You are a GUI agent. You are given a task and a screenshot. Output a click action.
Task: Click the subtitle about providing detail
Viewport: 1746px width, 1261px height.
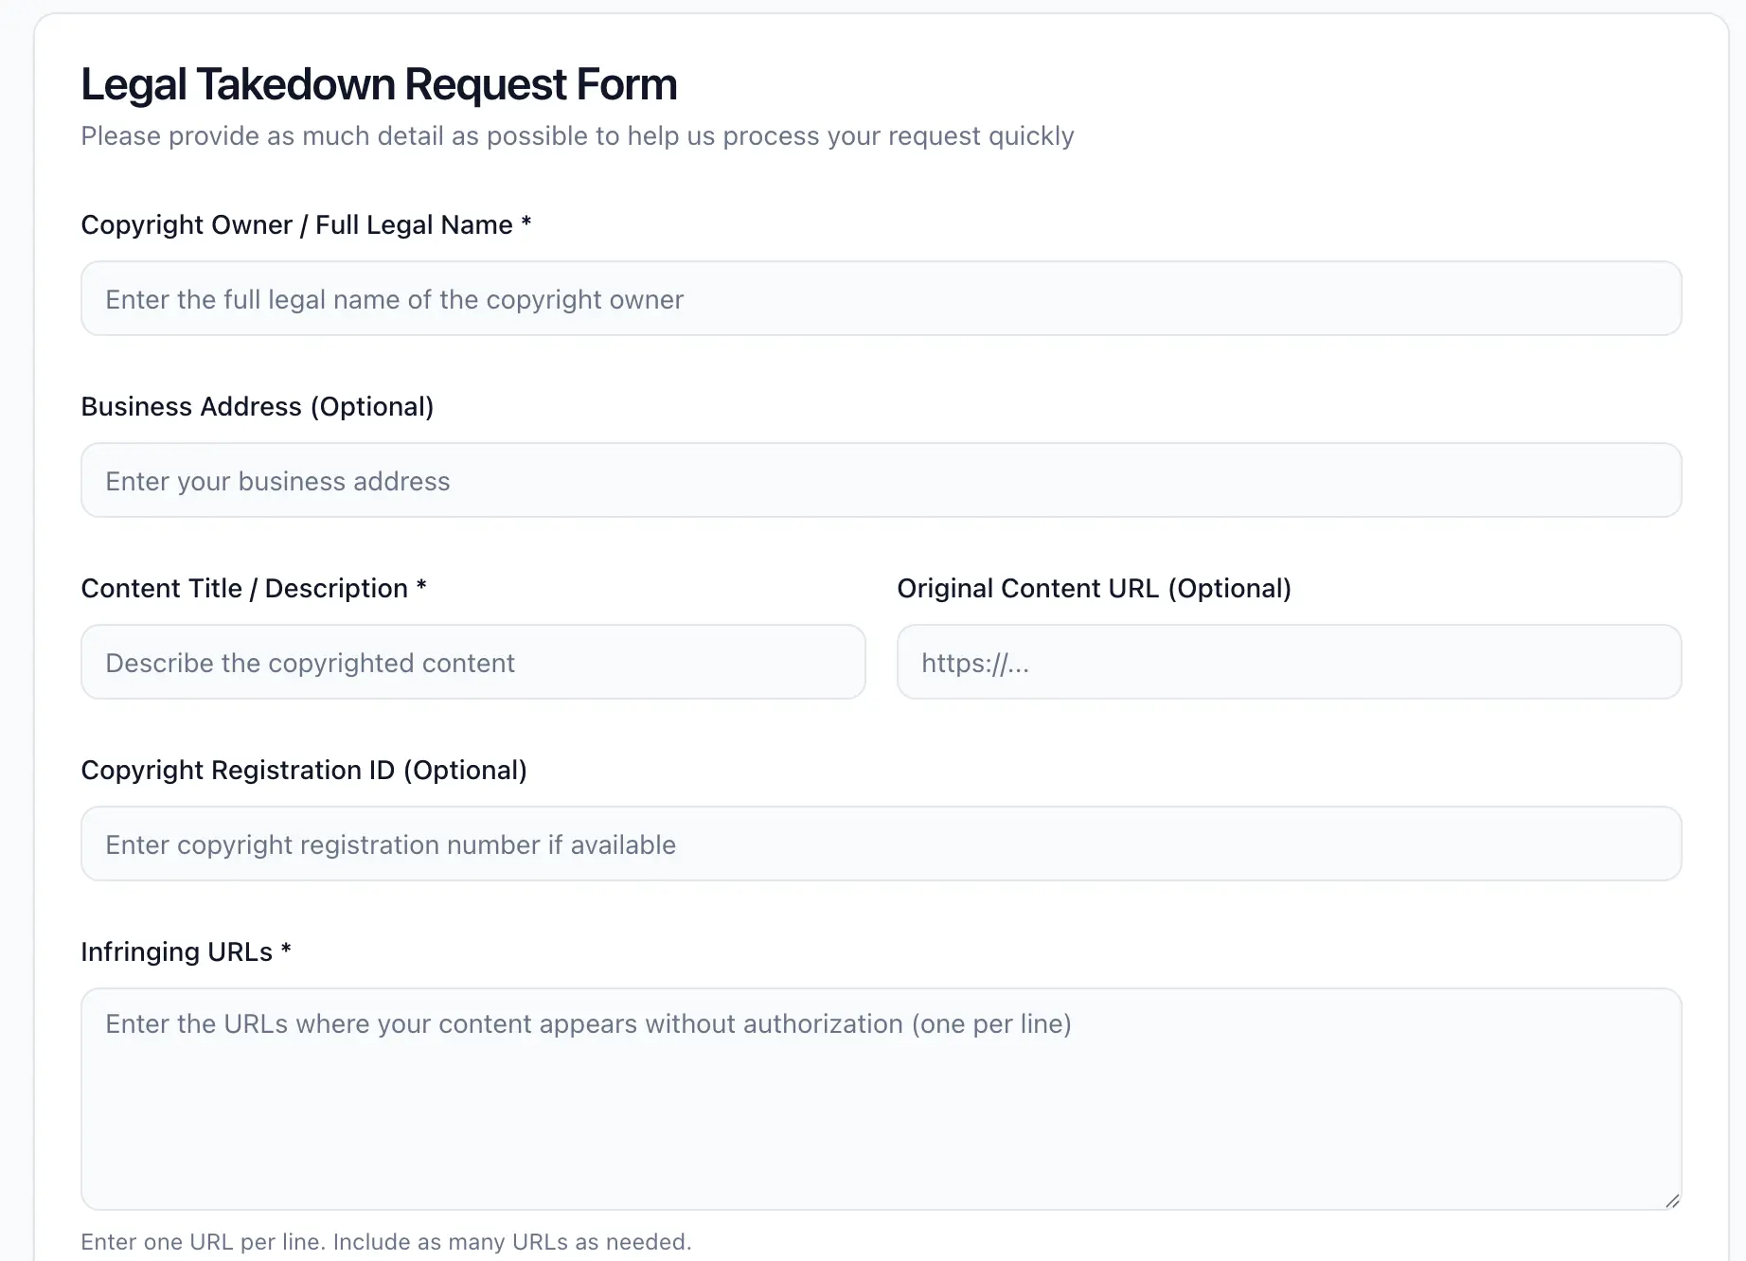577,135
